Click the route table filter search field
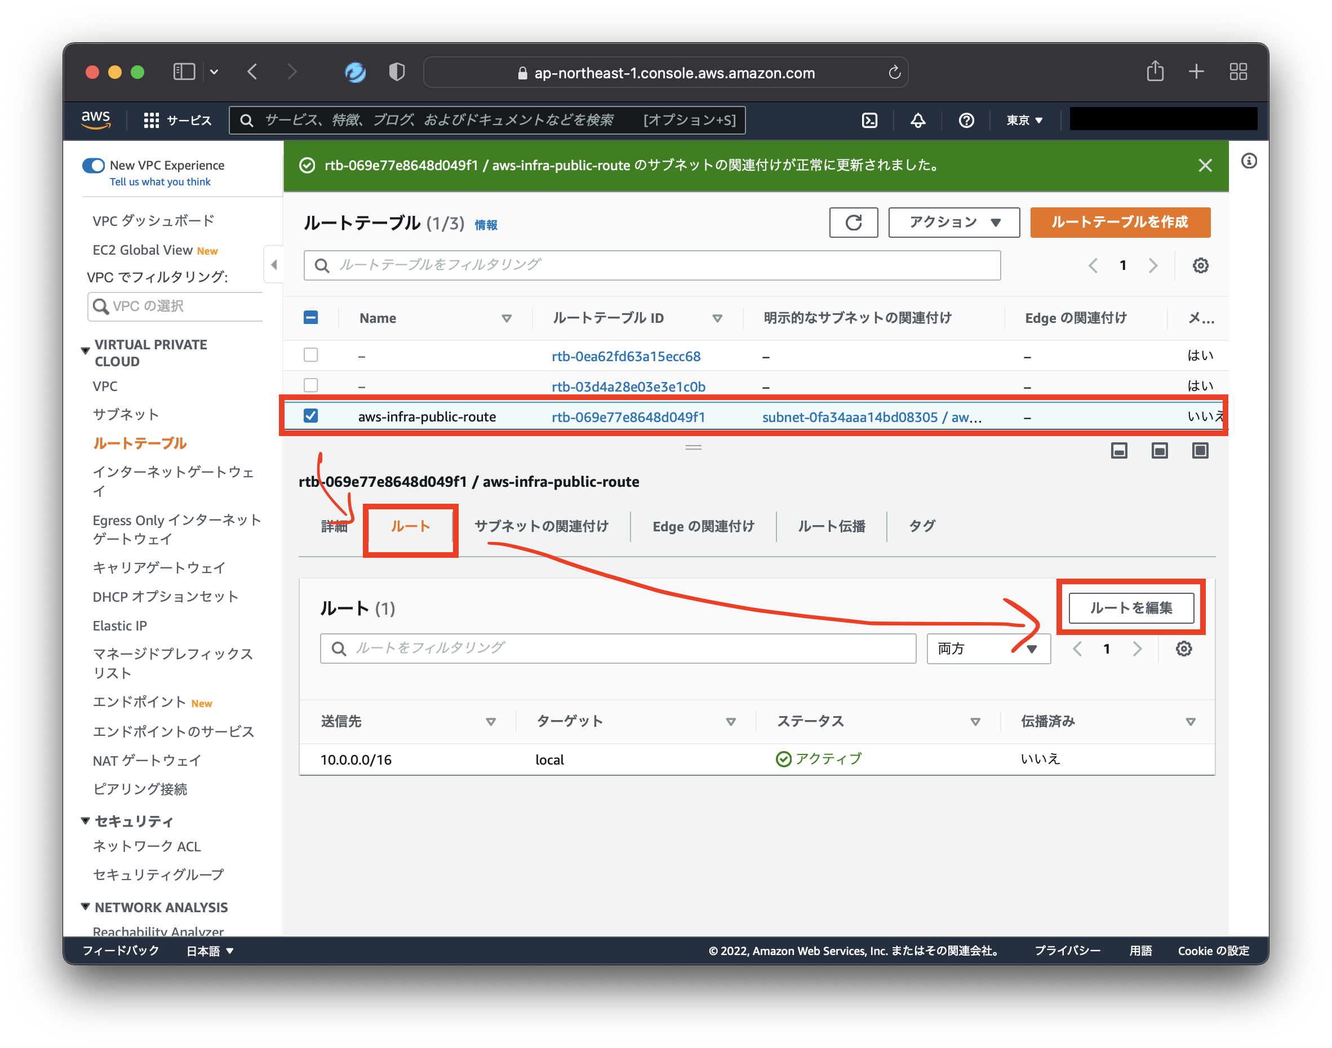 pos(651,265)
